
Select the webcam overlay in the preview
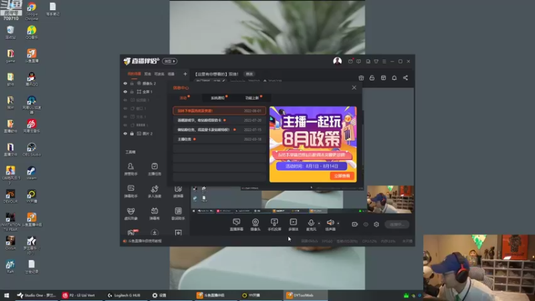coord(391,199)
